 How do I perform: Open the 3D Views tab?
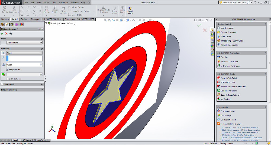coord(27,140)
